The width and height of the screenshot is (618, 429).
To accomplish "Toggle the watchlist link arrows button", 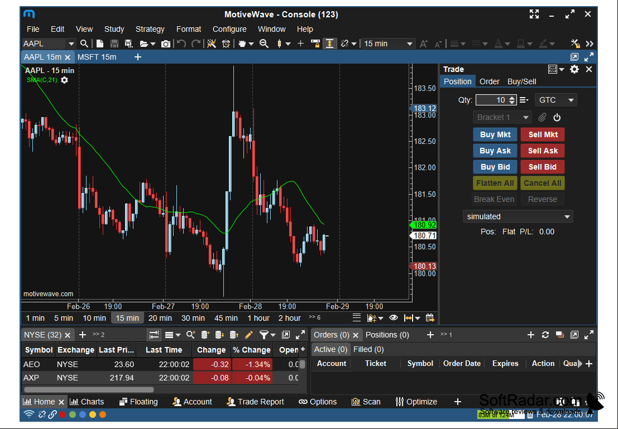I will (x=154, y=335).
